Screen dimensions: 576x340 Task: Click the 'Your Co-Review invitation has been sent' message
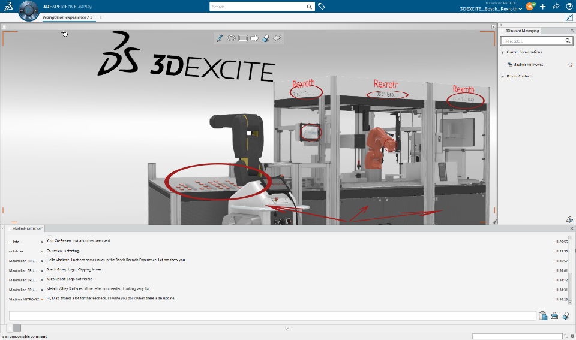pos(78,240)
